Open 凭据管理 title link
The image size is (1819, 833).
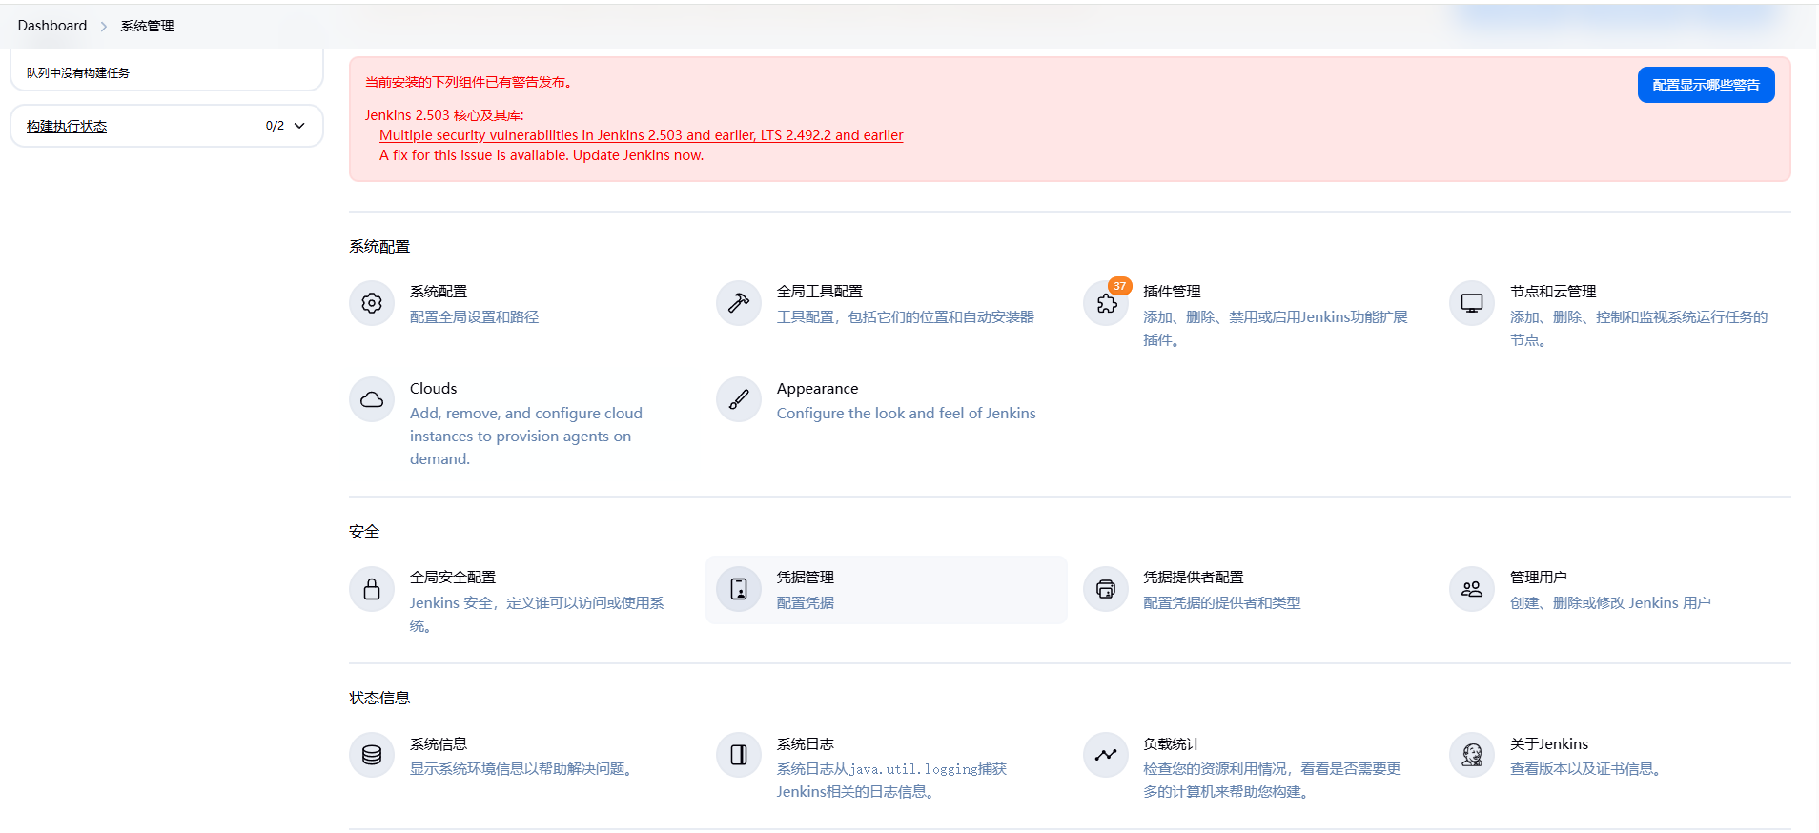tap(806, 578)
